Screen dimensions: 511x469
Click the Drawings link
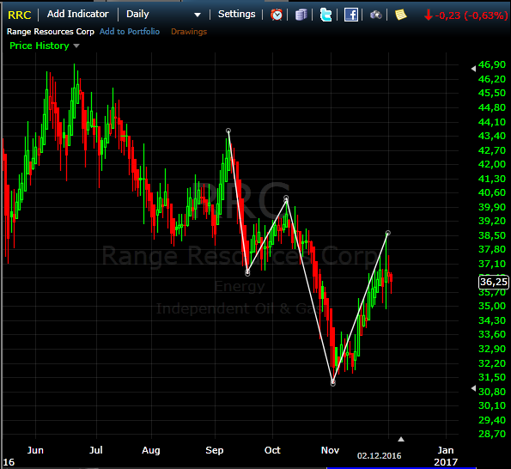click(x=189, y=32)
